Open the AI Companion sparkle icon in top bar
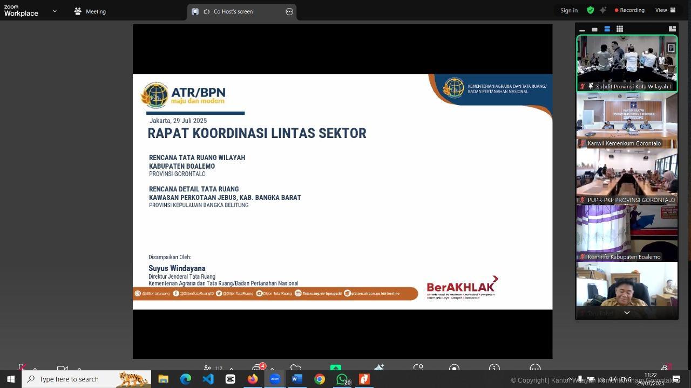 coord(603,10)
